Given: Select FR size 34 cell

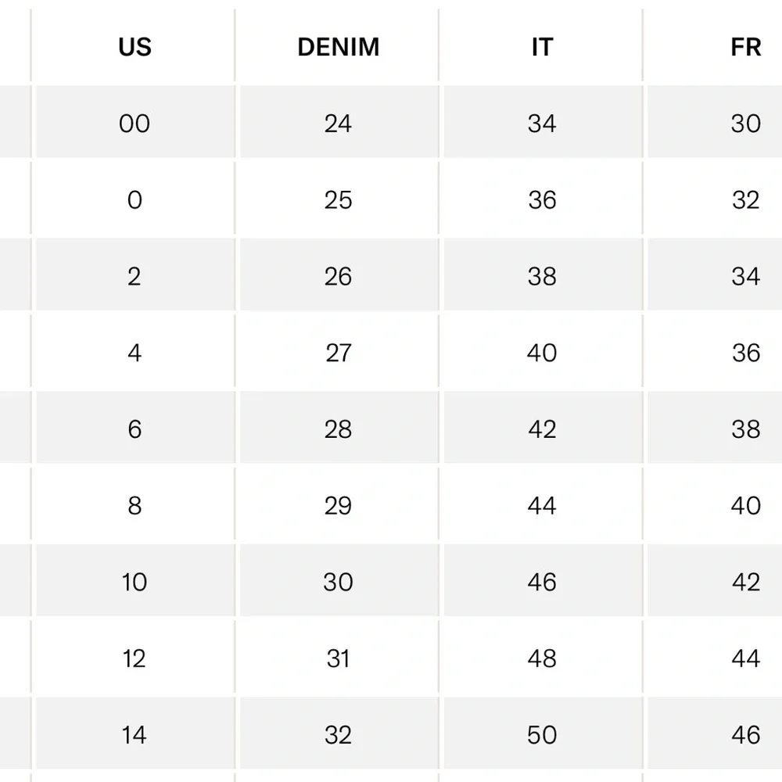Looking at the screenshot, I should [745, 276].
